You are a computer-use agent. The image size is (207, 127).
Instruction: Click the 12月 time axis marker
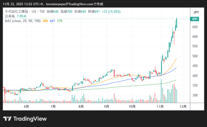pos(183,106)
